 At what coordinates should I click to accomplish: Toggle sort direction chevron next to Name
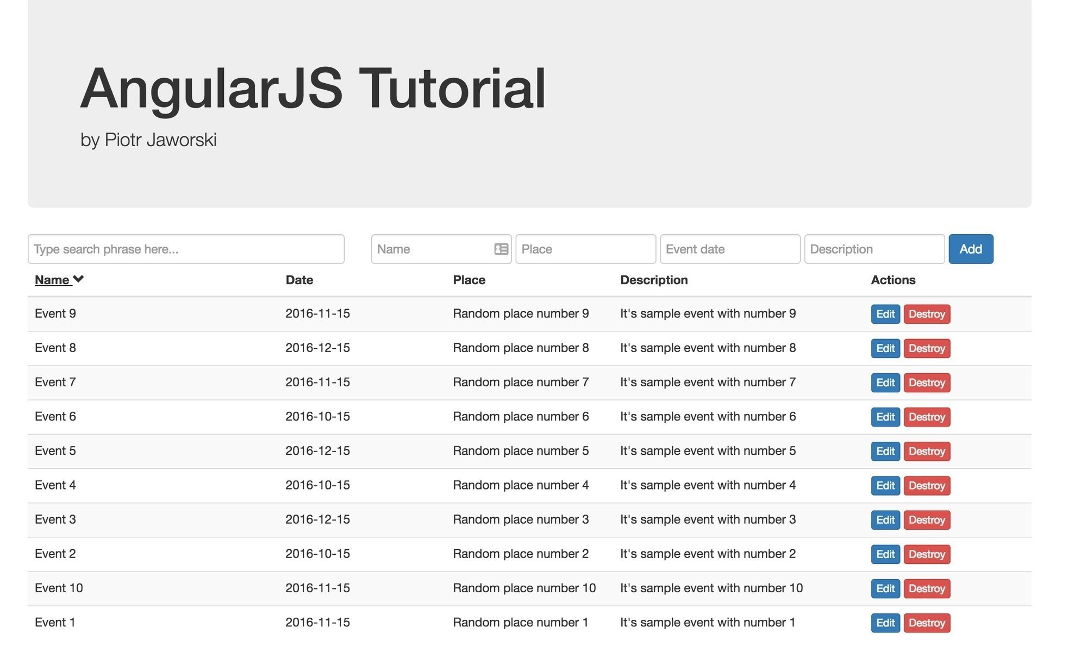[x=78, y=279]
